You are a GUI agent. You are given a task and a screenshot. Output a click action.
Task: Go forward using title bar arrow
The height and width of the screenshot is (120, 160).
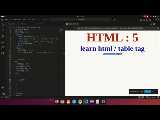point(48,20)
